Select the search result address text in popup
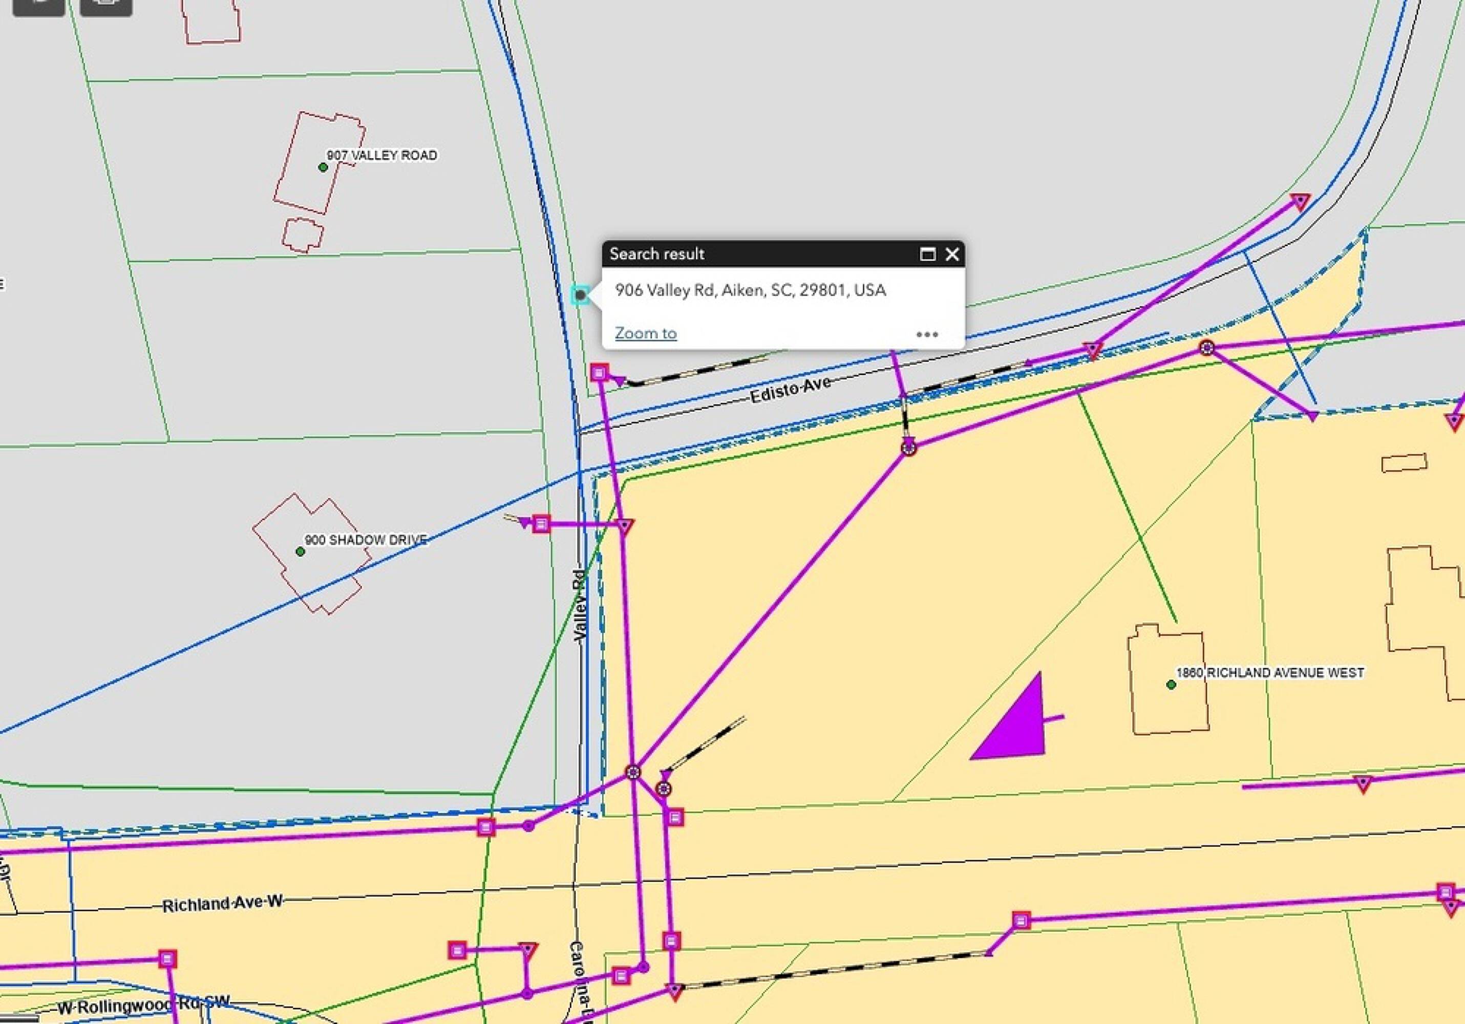 (750, 290)
